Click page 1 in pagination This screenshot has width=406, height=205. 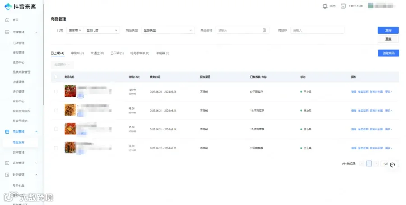(x=369, y=163)
